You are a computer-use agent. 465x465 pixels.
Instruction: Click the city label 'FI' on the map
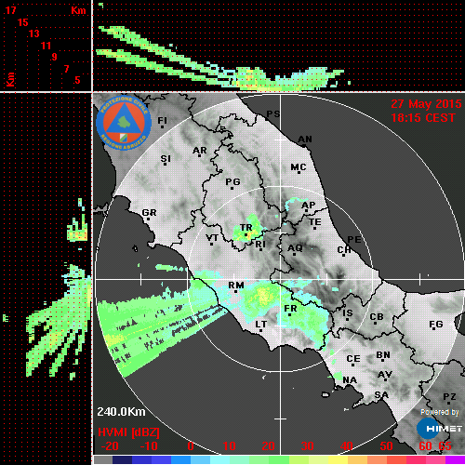[x=163, y=120]
